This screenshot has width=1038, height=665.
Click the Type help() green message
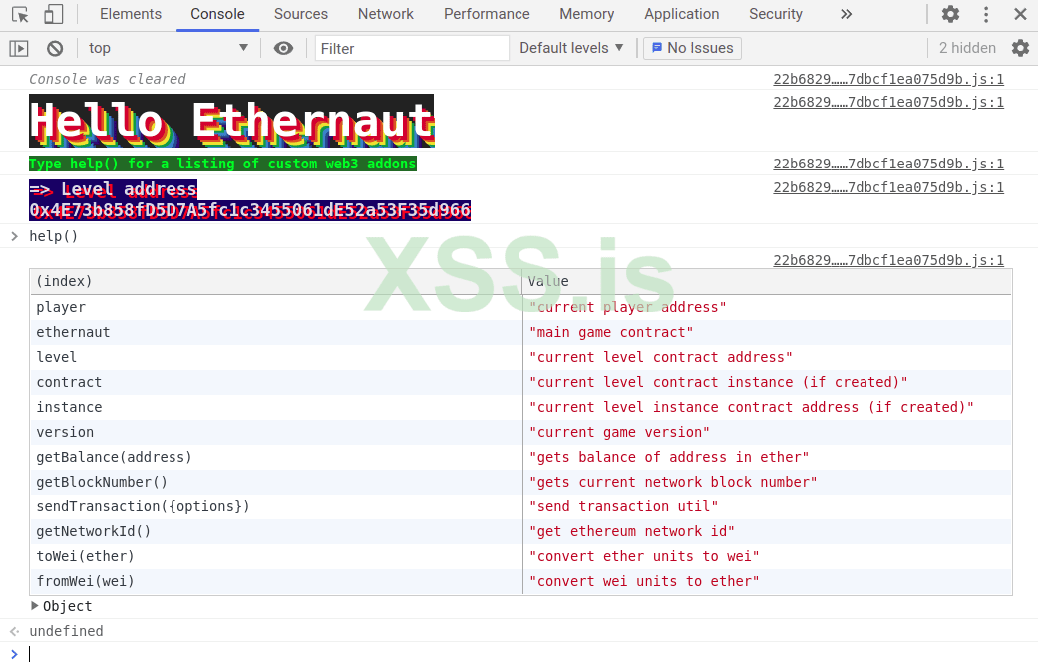[x=222, y=164]
